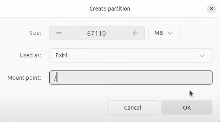Viewport: 220px width, 122px height.
Task: Click the MB unit text
Action: (159, 33)
